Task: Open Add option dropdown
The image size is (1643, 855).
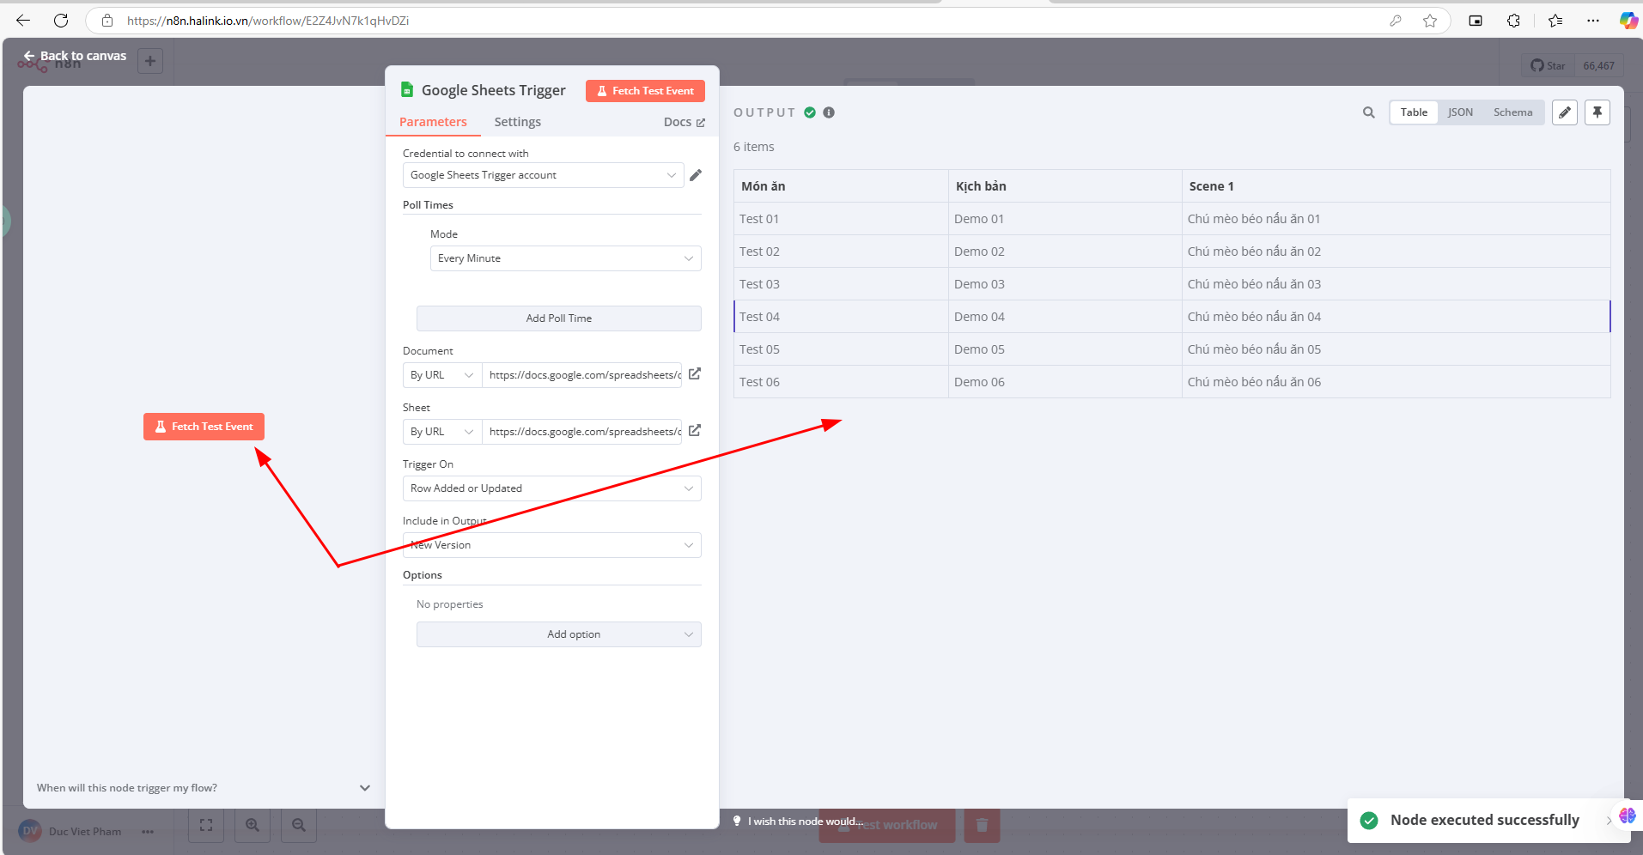Action: pos(558,634)
